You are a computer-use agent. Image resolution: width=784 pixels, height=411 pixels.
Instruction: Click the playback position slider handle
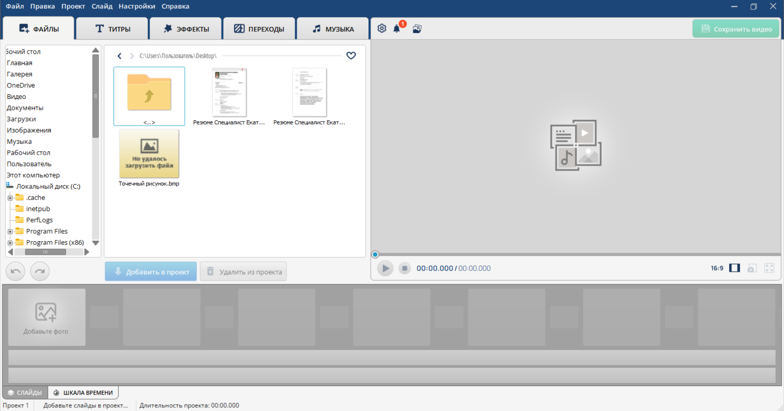pos(375,255)
